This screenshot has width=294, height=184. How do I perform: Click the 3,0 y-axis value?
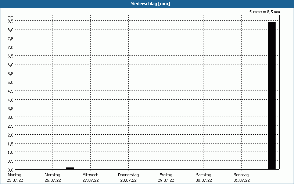coord(11,117)
